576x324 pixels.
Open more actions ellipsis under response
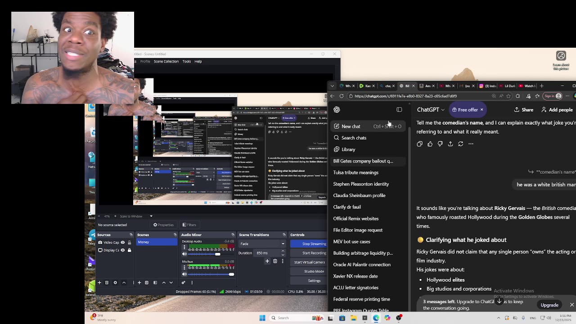coord(471,144)
